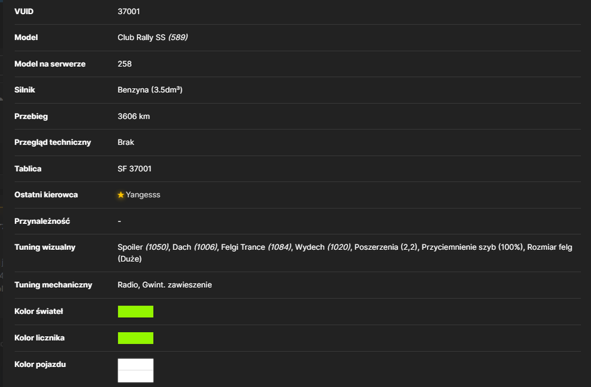Click the dash value for Przynależność
Viewport: 591px width, 387px height.
[x=119, y=221]
